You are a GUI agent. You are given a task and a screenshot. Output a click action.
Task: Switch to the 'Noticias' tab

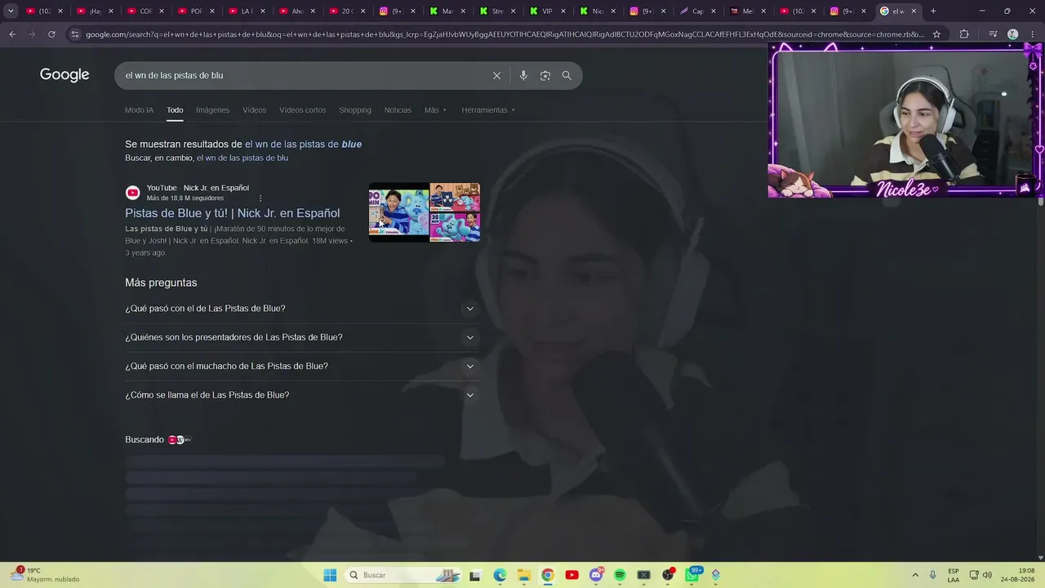coord(398,110)
